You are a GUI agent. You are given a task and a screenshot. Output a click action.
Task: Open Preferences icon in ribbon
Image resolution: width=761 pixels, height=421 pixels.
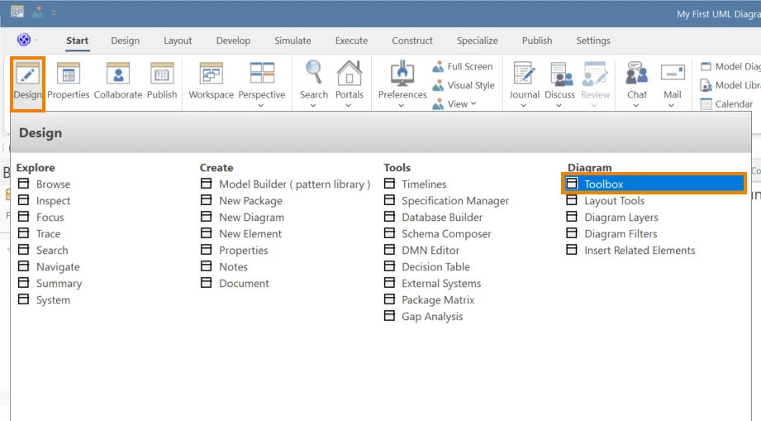(402, 74)
